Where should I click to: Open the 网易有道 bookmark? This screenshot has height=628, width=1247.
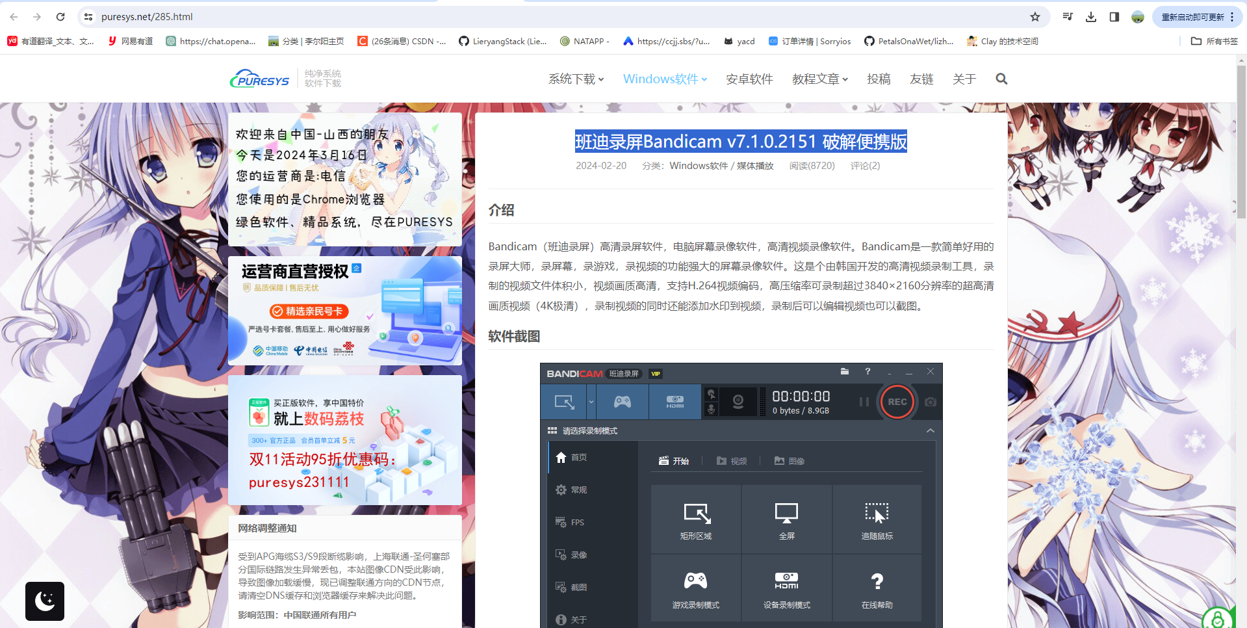tap(131, 41)
